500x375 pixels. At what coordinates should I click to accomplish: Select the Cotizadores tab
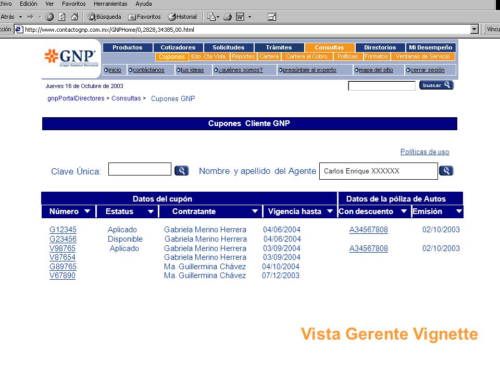pos(178,47)
